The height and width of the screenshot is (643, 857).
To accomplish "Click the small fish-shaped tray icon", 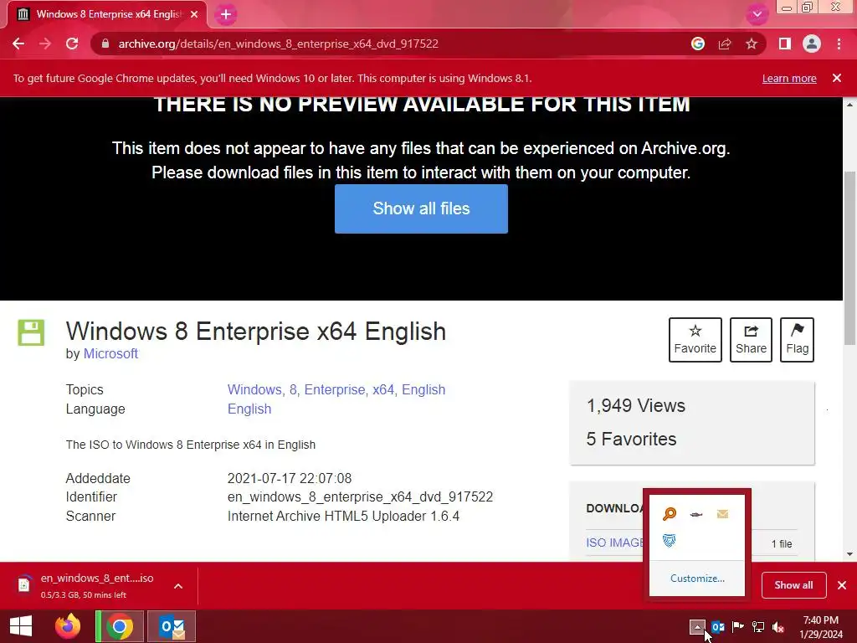I will 695,514.
